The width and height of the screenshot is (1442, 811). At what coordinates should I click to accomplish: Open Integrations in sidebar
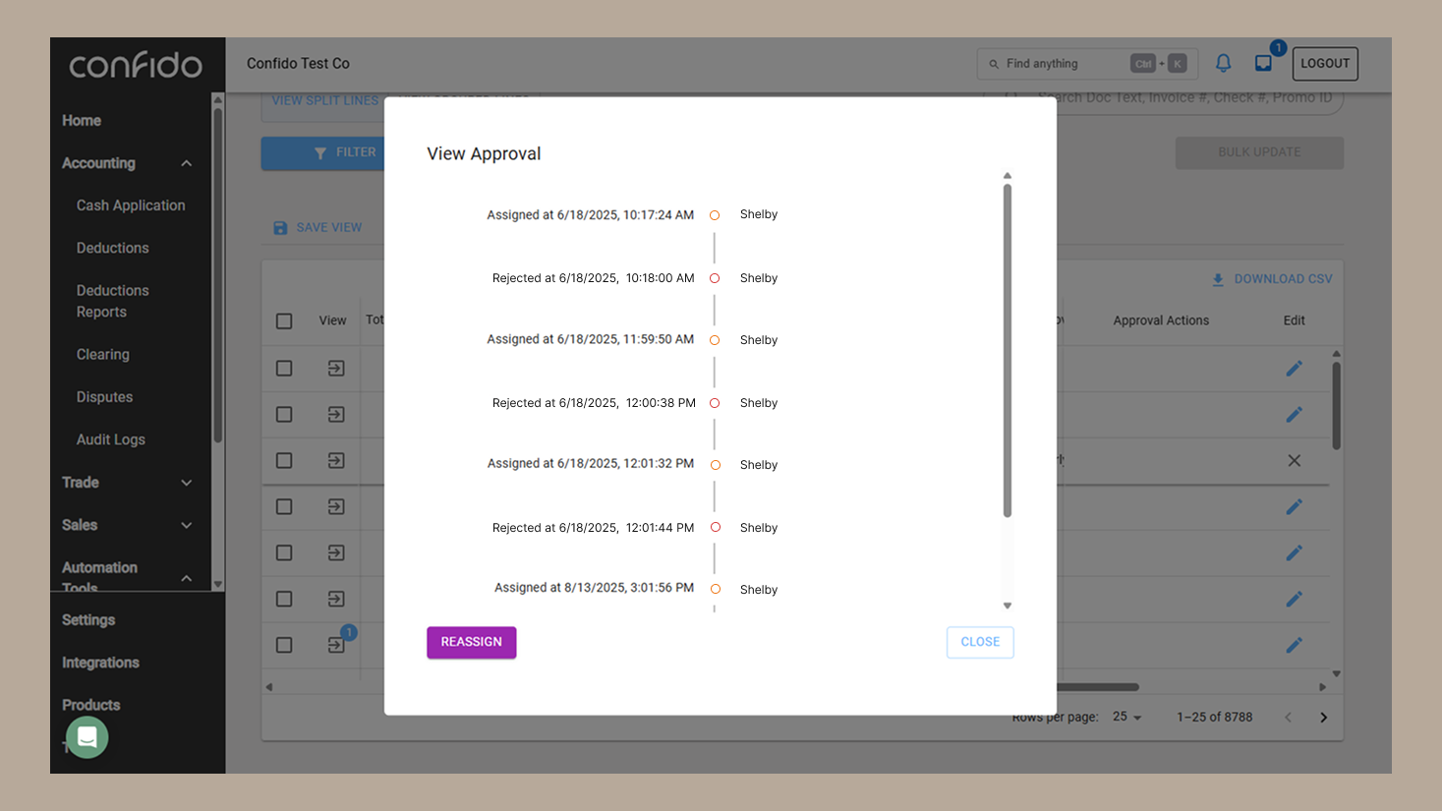point(100,663)
